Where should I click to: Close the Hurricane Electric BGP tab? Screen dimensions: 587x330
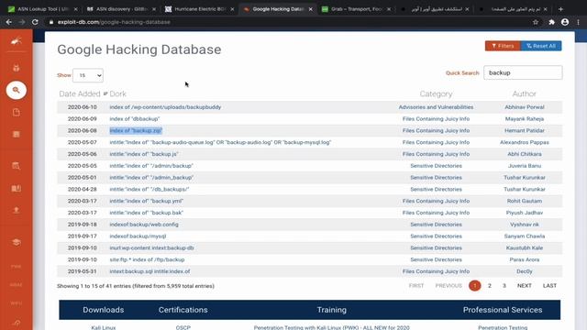tap(232, 9)
